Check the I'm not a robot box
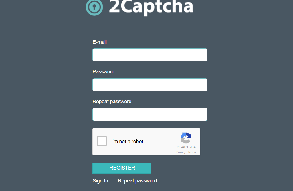The height and width of the screenshot is (191, 293). (x=102, y=141)
